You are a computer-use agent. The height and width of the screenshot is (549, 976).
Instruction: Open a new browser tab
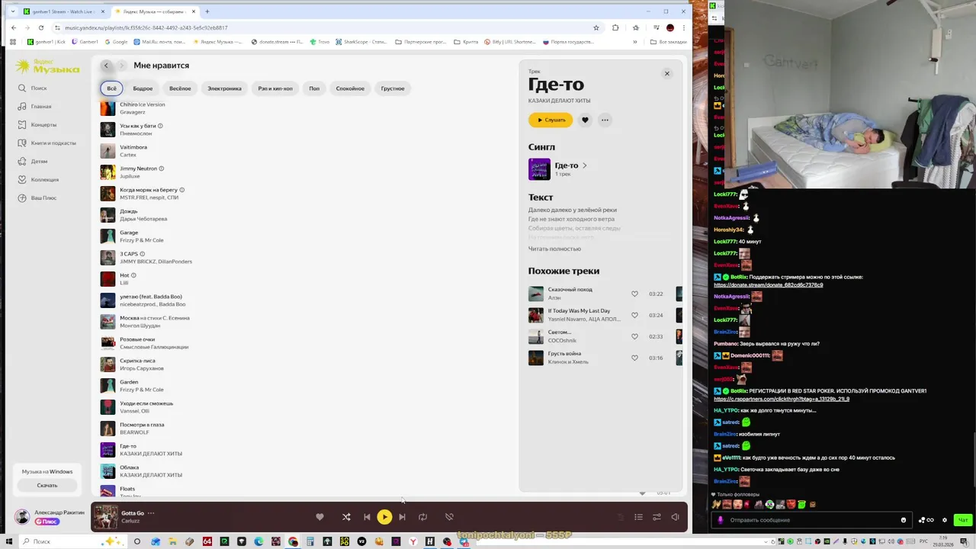coord(207,11)
